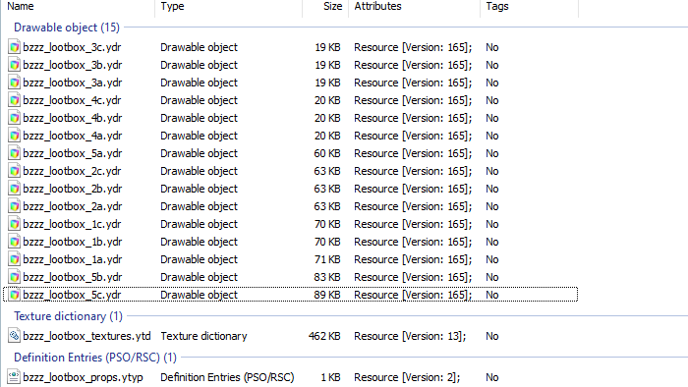Click the bzzz_lootbox_1c.ydr file icon
Viewport: 688px width, 387px height.
tap(14, 224)
